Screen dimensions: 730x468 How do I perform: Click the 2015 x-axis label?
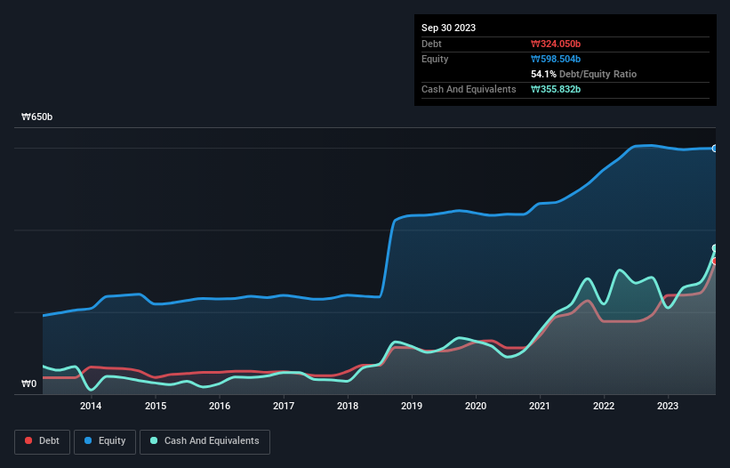tap(156, 406)
